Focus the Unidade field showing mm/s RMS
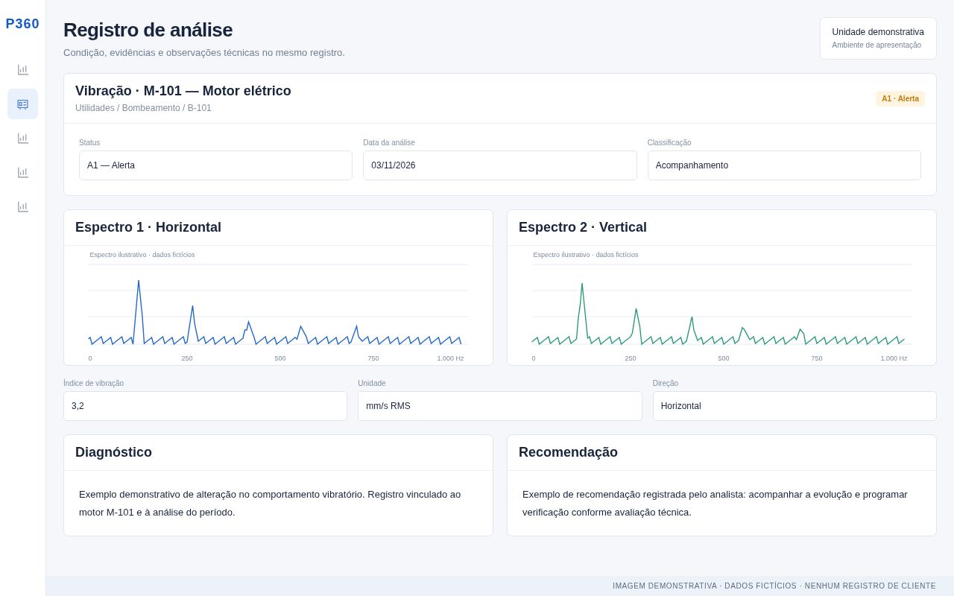The width and height of the screenshot is (954, 596). 499,406
